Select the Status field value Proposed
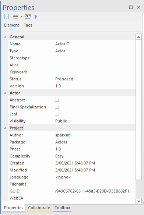Image resolution: width=144 pixels, height=215 pixels. tap(64, 79)
